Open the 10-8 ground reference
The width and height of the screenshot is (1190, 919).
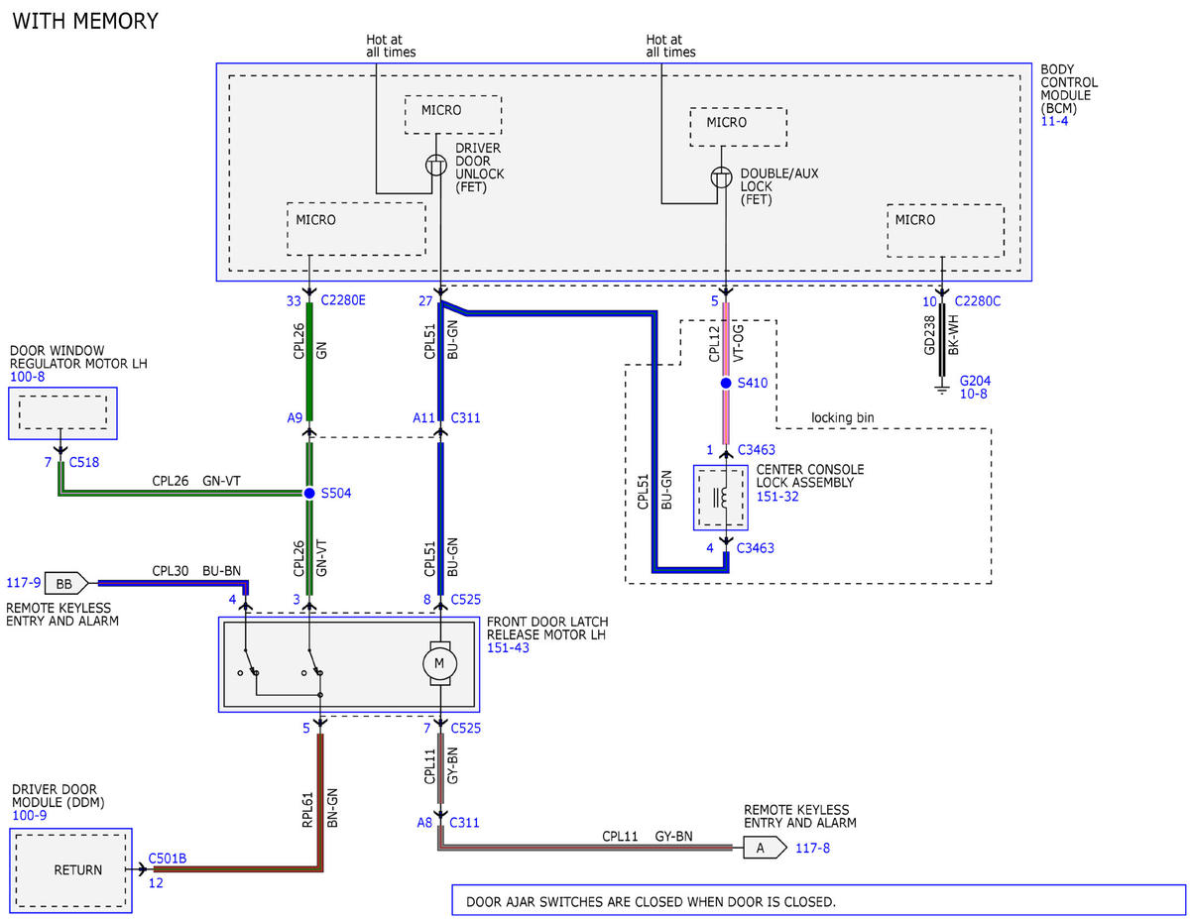point(972,395)
